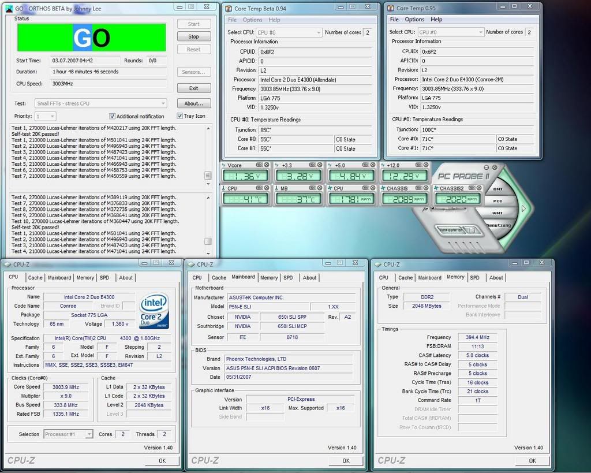This screenshot has height=473, width=591.
Task: Click the '1335.1 MHz' Rated FSB value
Action: (x=66, y=414)
